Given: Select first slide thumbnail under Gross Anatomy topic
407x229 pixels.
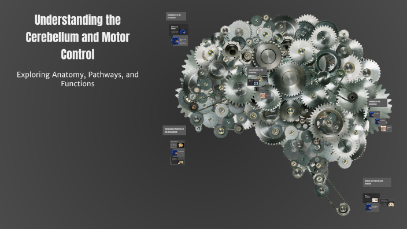Looking at the screenshot, I should point(253,83).
